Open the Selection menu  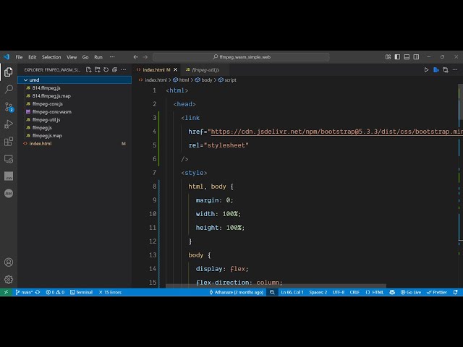(51, 57)
